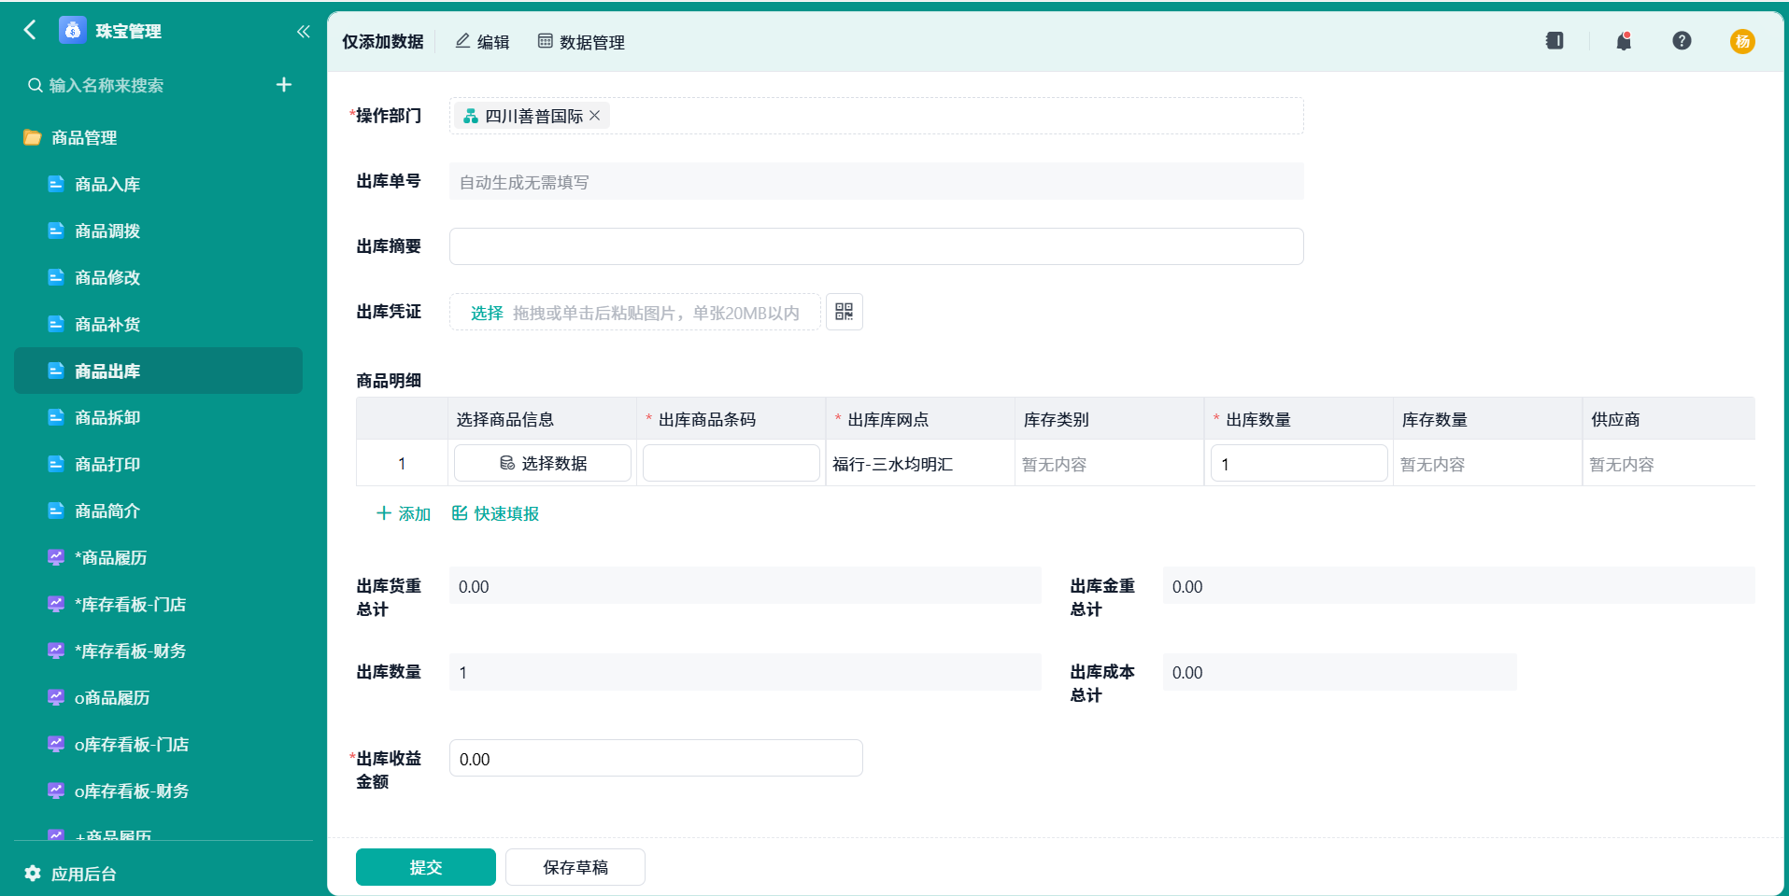The width and height of the screenshot is (1789, 896).
Task: Click the back arrow icon
Action: point(30,31)
